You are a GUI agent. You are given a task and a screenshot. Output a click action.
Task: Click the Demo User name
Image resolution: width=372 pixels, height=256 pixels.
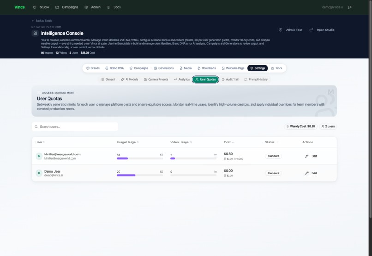click(x=52, y=171)
